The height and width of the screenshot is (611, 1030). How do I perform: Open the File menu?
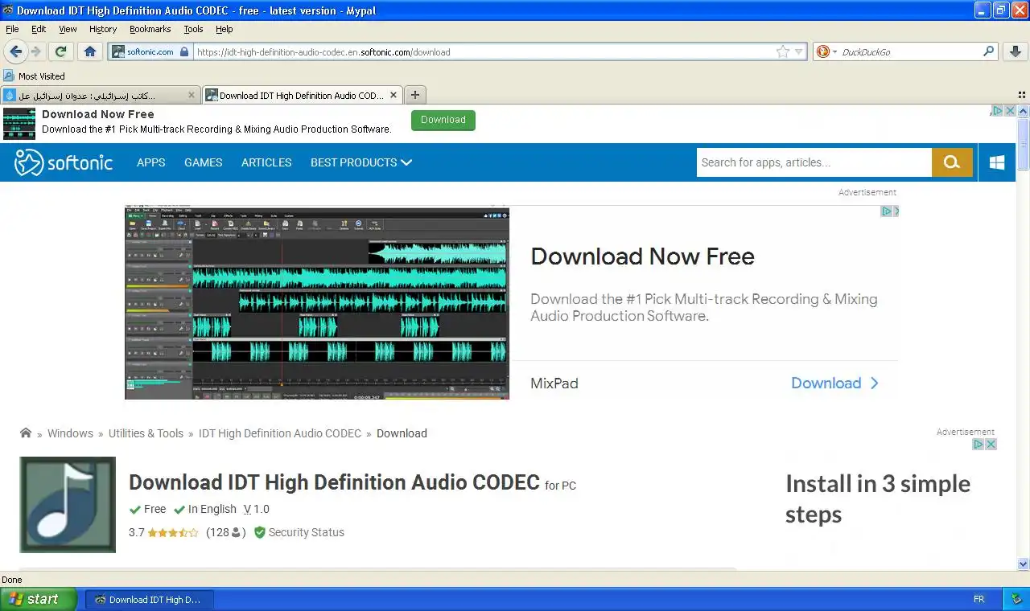[12, 29]
